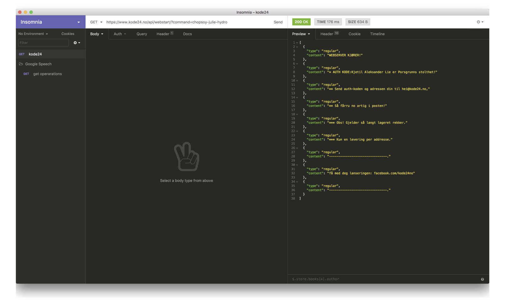Image resolution: width=505 pixels, height=306 pixels.
Task: Select the get operarations request
Action: point(50,74)
